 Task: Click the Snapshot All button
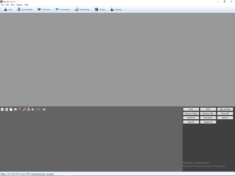[208, 122]
